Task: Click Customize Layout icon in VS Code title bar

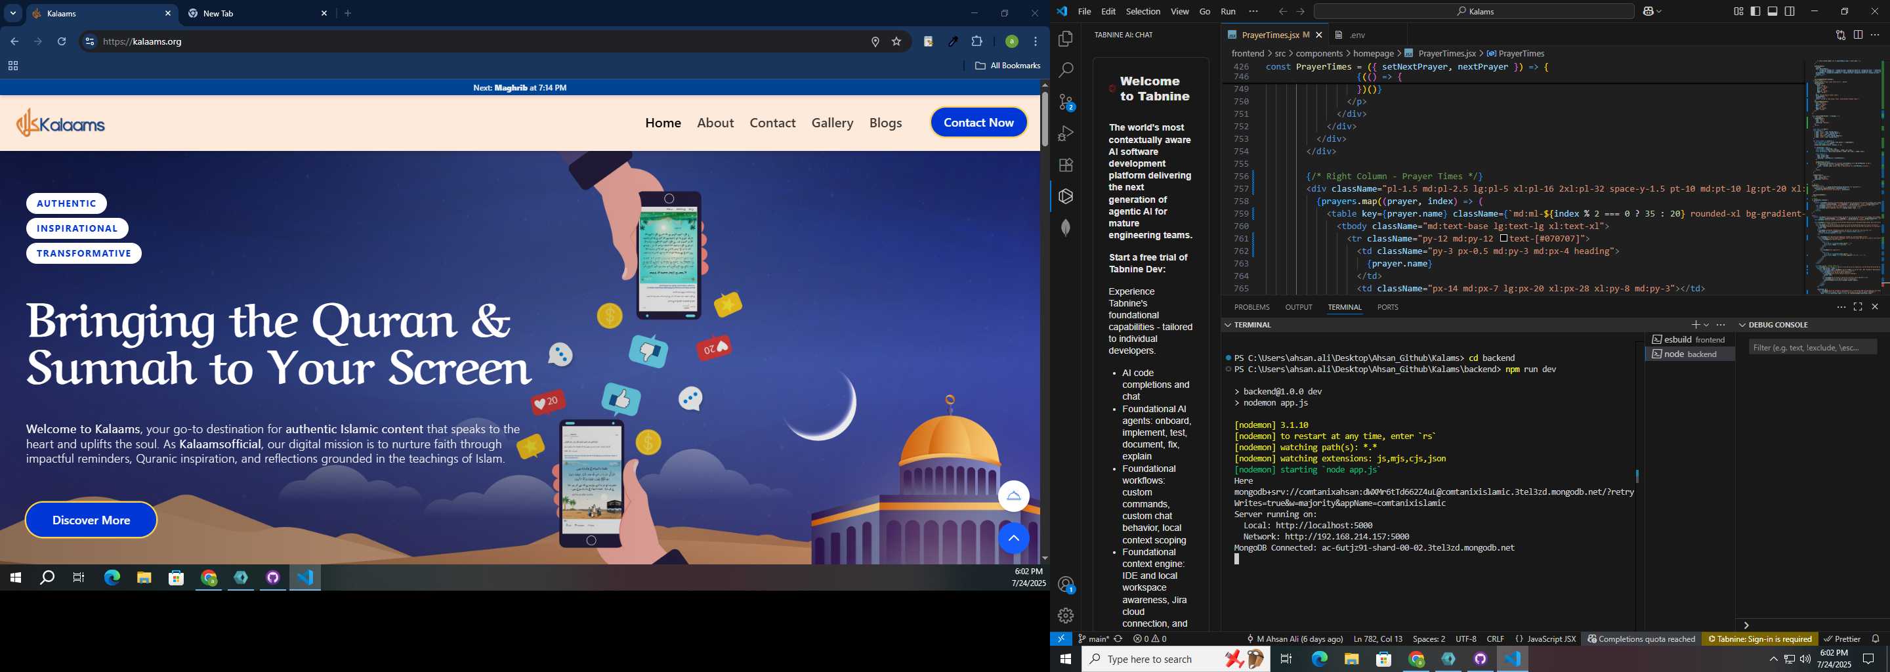Action: (1738, 12)
